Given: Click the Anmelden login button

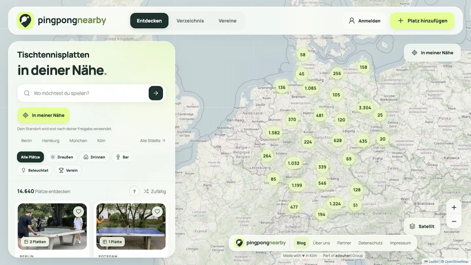Looking at the screenshot, I should point(364,21).
